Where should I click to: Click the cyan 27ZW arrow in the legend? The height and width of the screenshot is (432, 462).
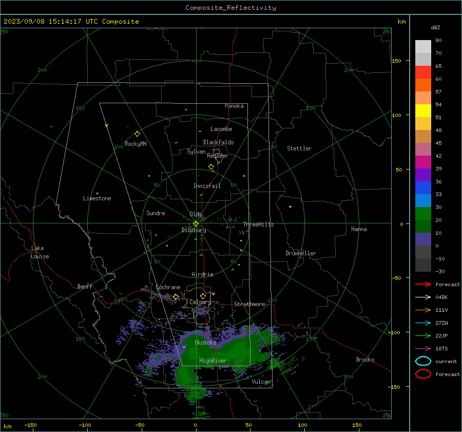[423, 323]
